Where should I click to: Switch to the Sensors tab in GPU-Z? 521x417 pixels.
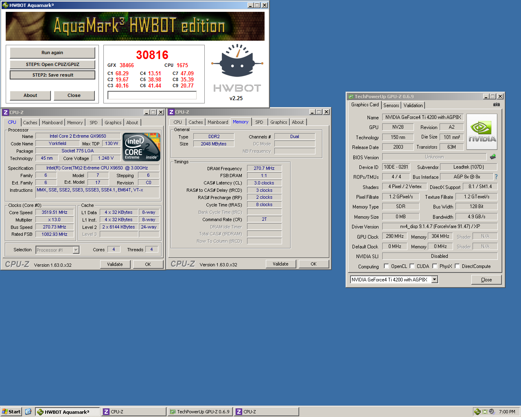391,105
